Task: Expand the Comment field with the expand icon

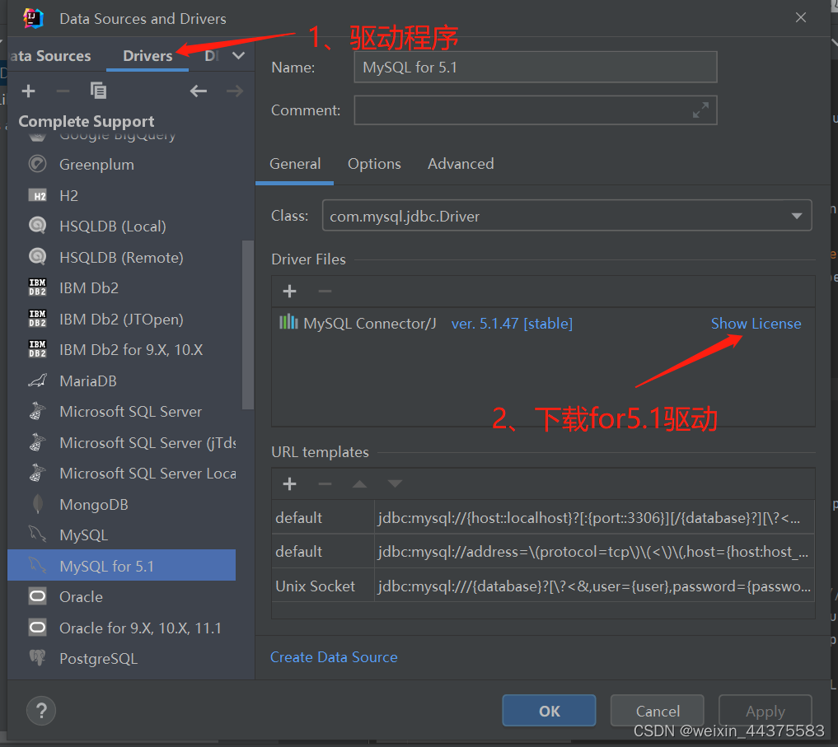Action: 700,110
